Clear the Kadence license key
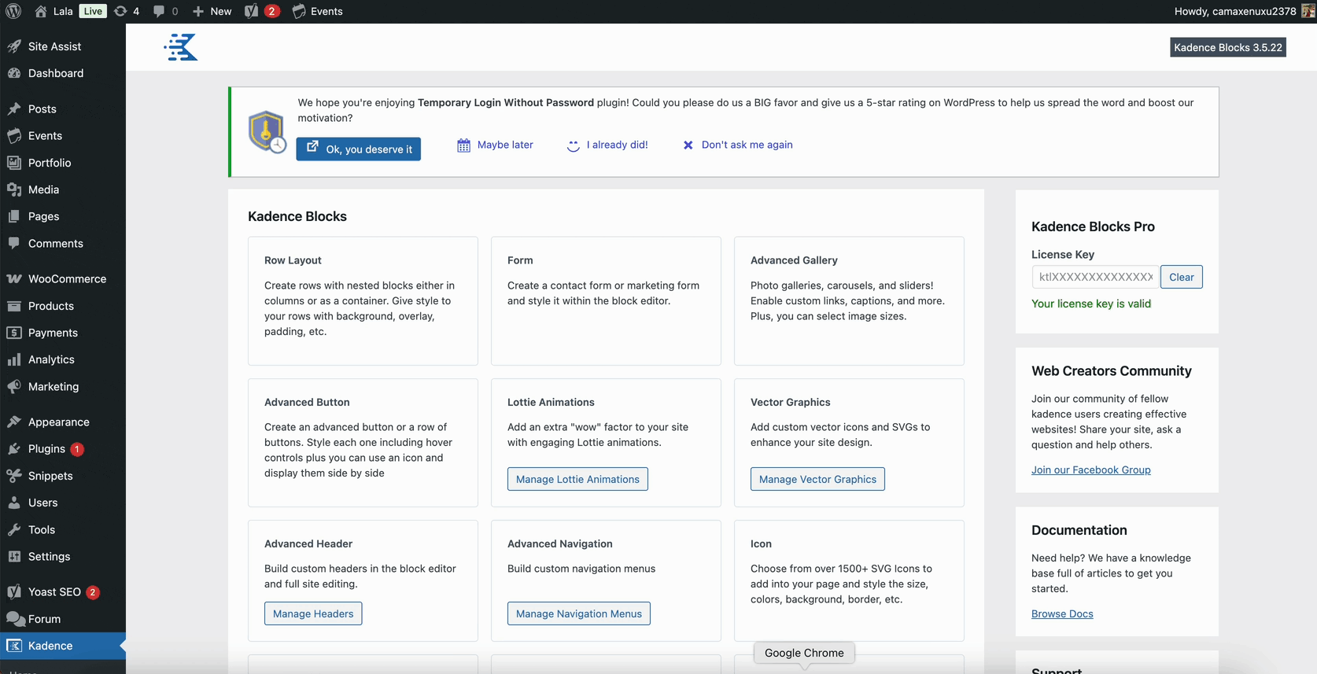The image size is (1317, 674). (1181, 277)
